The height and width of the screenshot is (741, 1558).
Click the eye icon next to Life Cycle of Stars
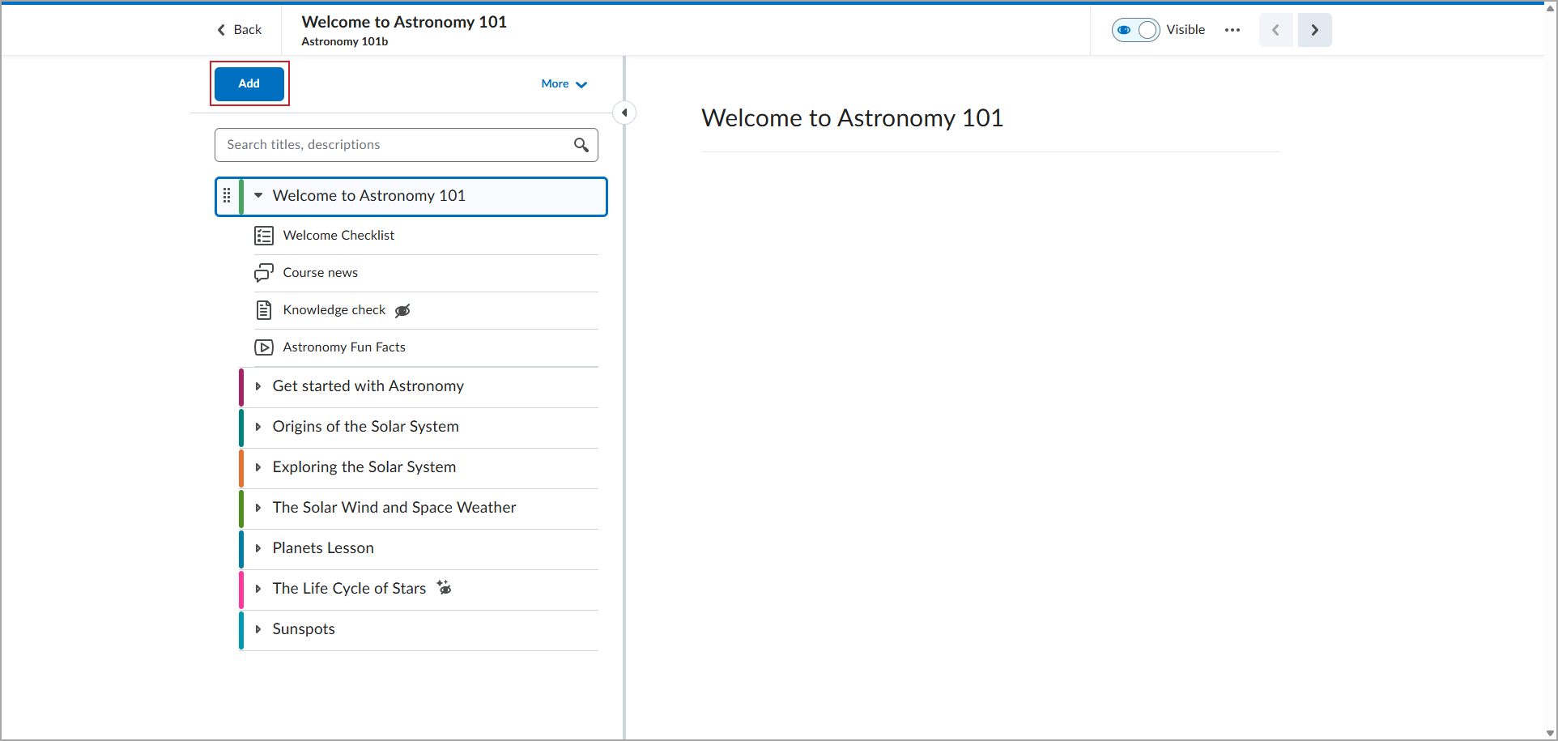(x=445, y=587)
